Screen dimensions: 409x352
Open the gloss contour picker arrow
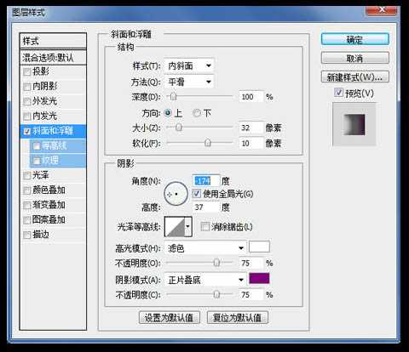pos(187,226)
